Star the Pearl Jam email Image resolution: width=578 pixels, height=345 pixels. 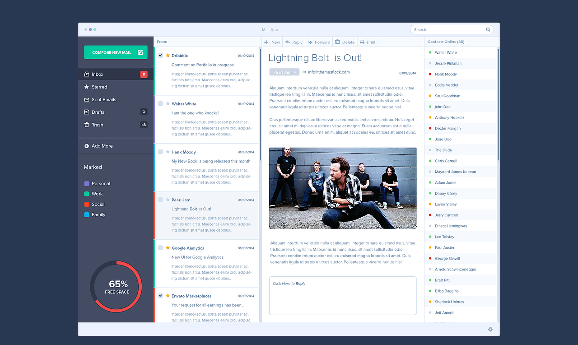click(168, 200)
